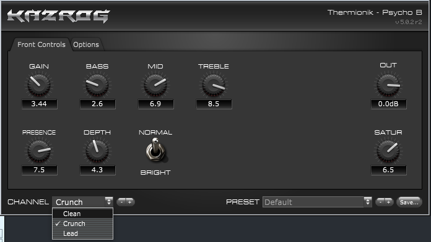Click preset plus button
The image size is (431, 242).
[x=389, y=202]
